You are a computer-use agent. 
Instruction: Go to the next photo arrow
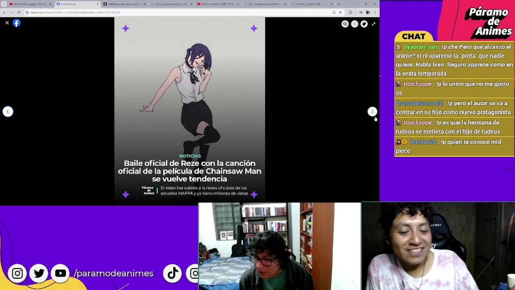[372, 112]
